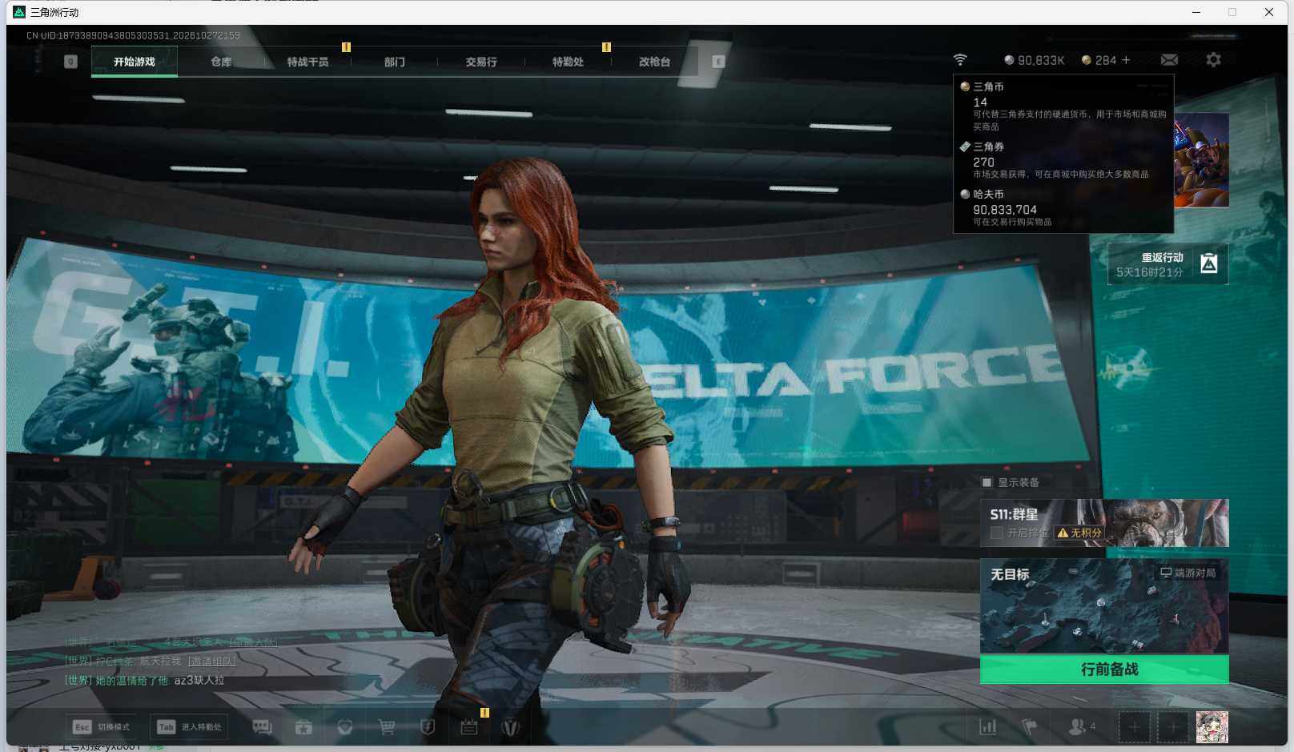Click the Tab 进入特勤处 button
This screenshot has height=752, width=1294.
(x=189, y=726)
